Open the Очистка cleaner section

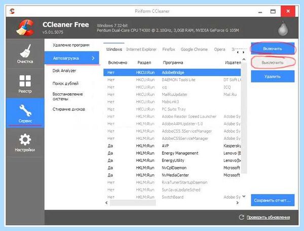[x=25, y=54]
